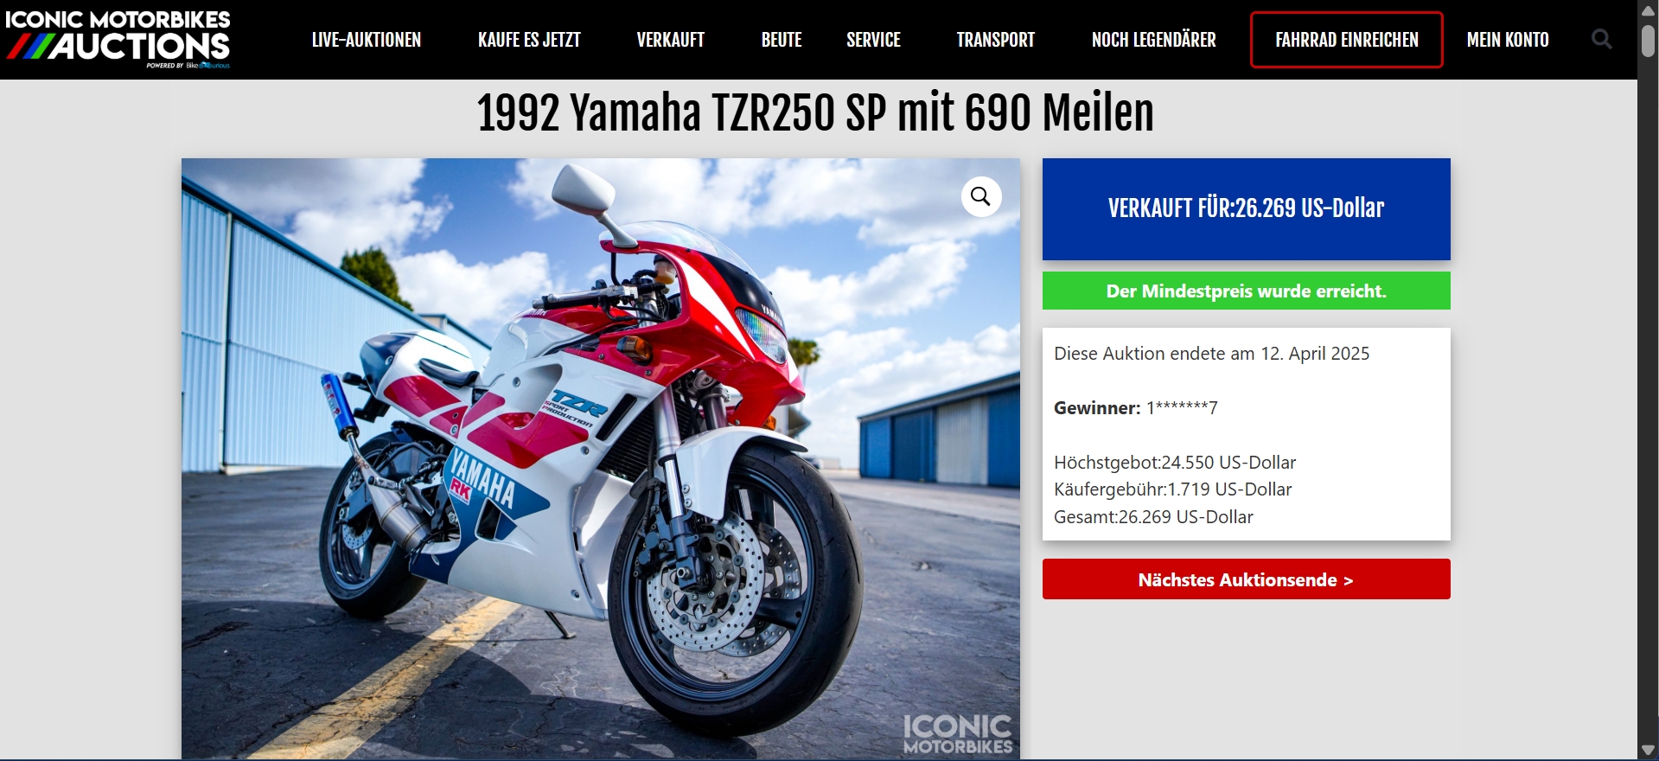The image size is (1659, 761).
Task: Click the Iconic Motorbikes Auctions logo
Action: [x=118, y=39]
